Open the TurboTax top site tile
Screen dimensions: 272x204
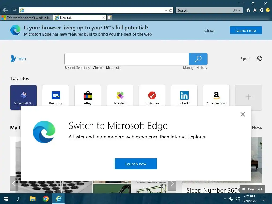point(152,96)
